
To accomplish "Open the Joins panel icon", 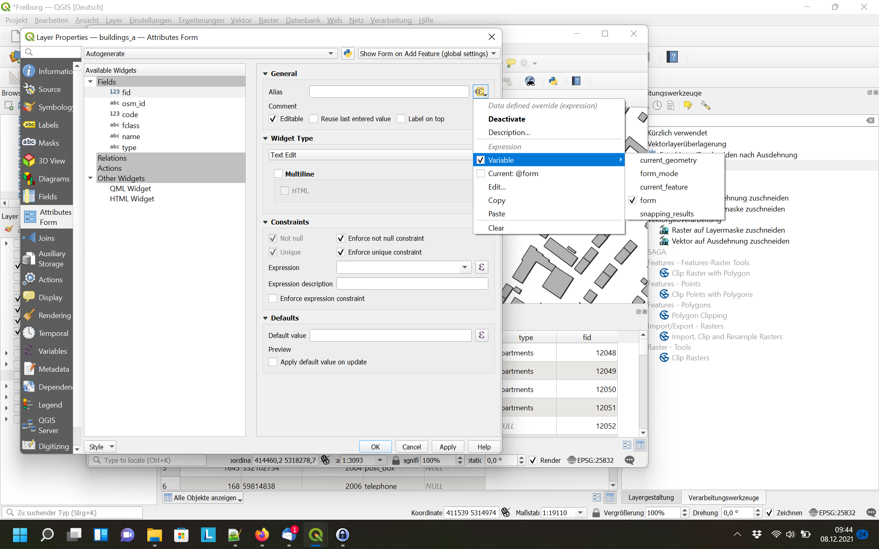I will tap(31, 238).
